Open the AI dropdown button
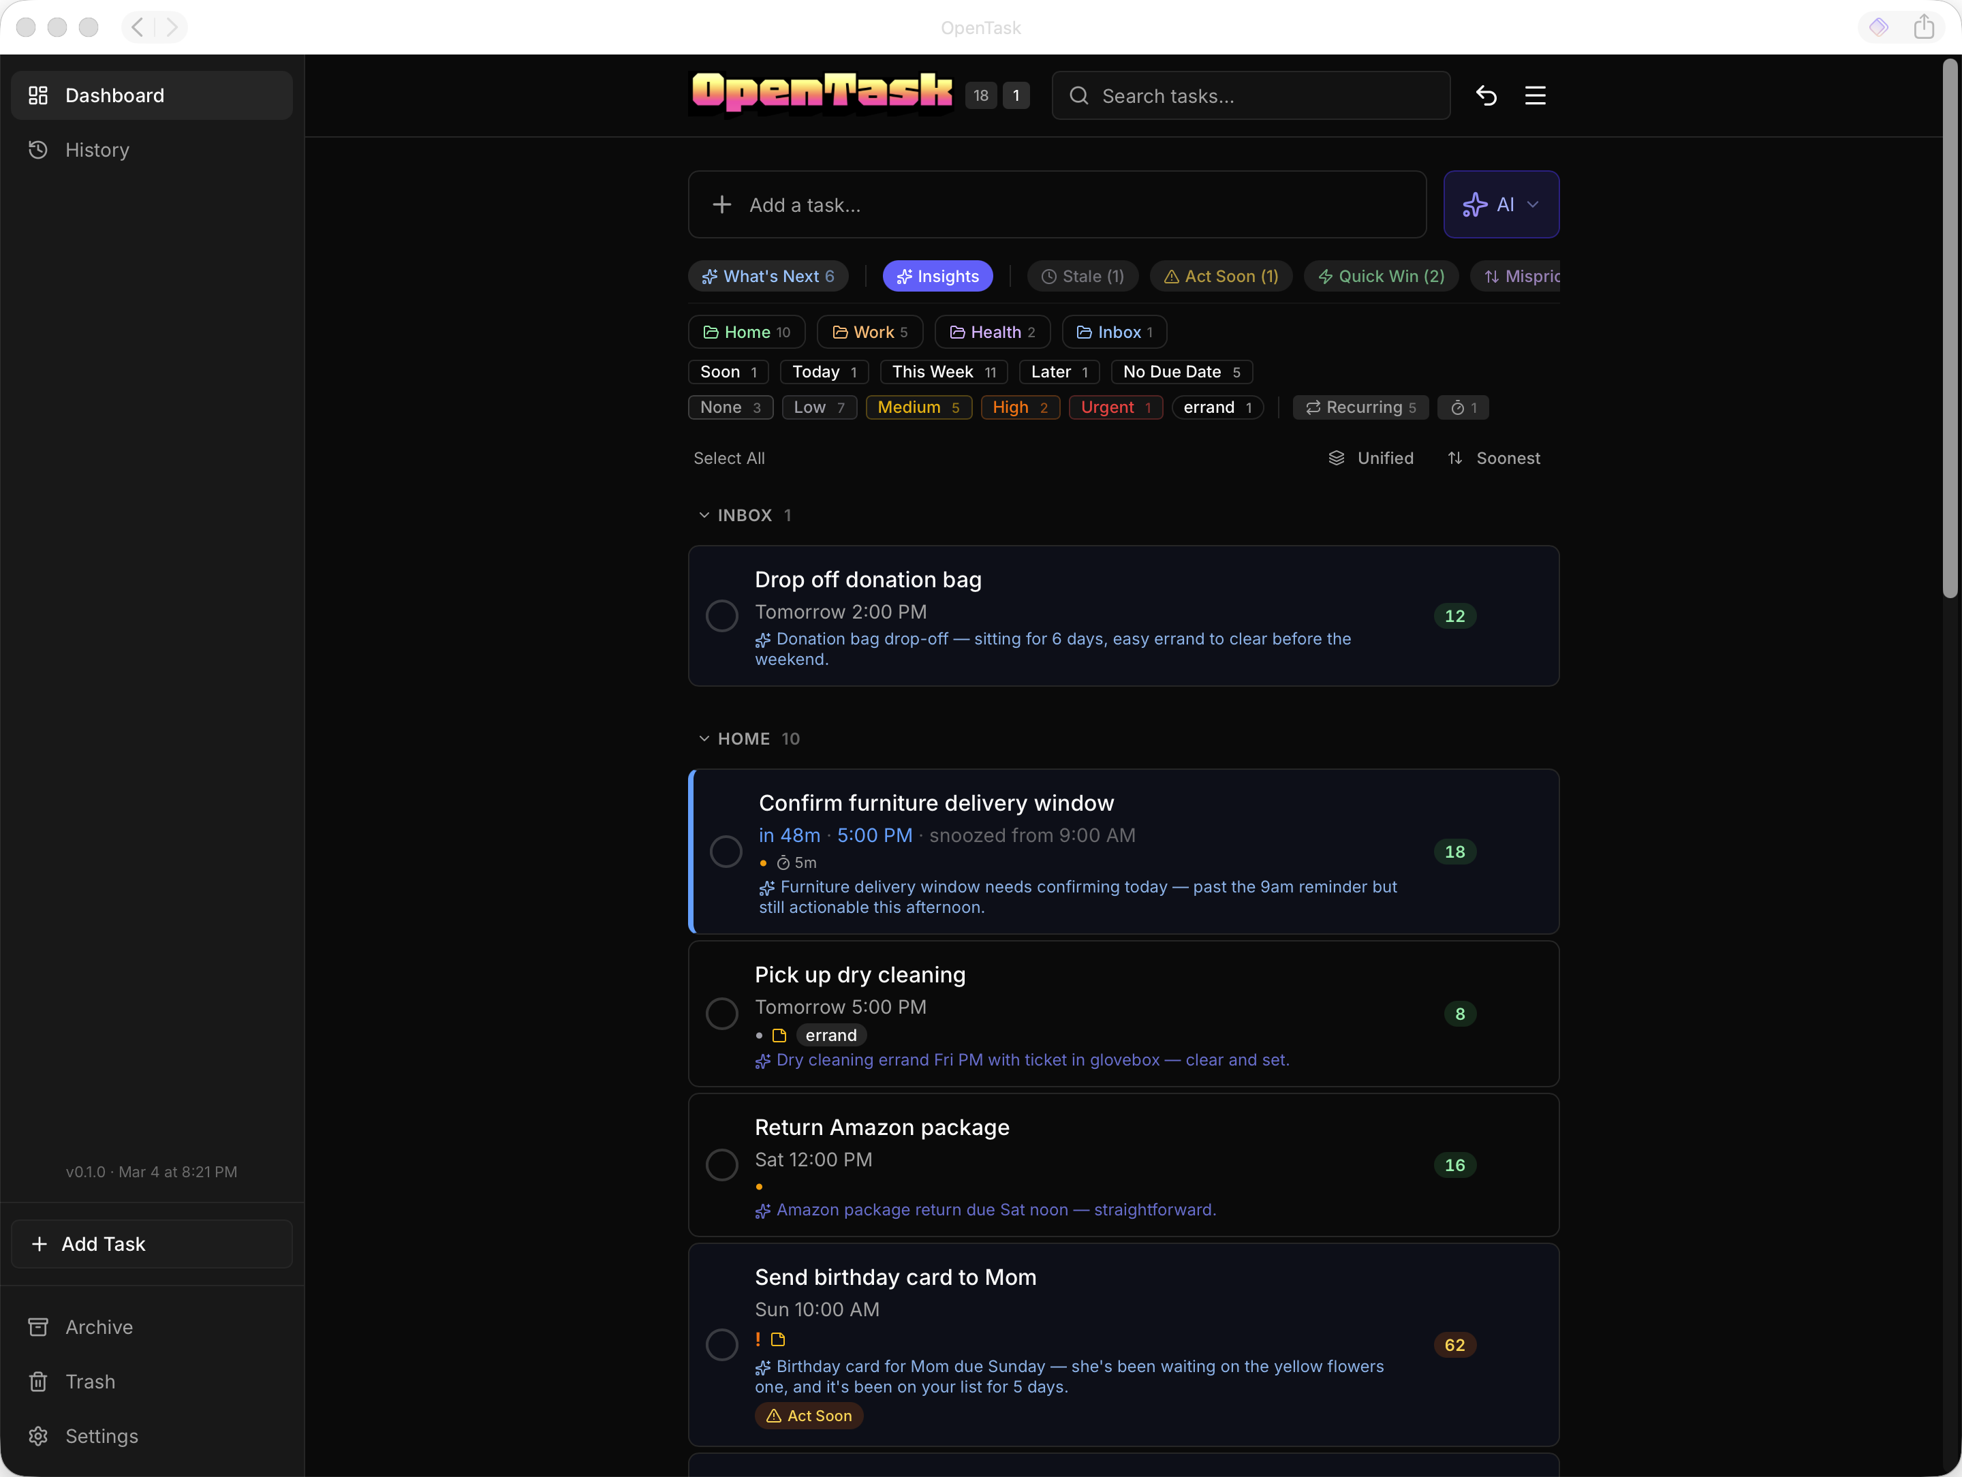This screenshot has height=1477, width=1962. (1501, 205)
